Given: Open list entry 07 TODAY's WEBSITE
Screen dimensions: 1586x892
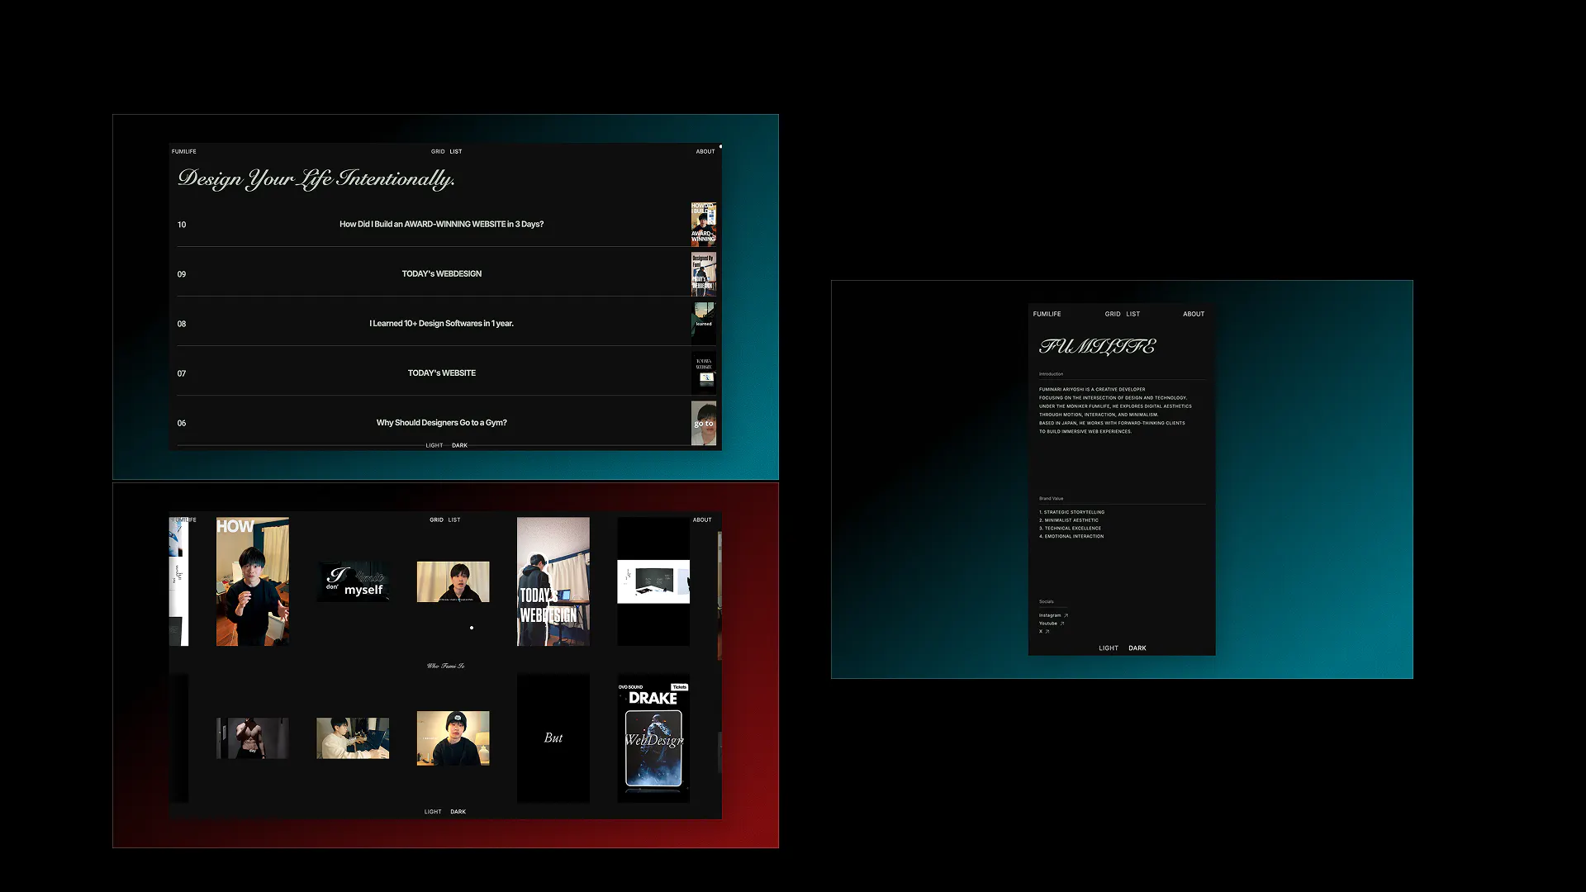Looking at the screenshot, I should 441,373.
